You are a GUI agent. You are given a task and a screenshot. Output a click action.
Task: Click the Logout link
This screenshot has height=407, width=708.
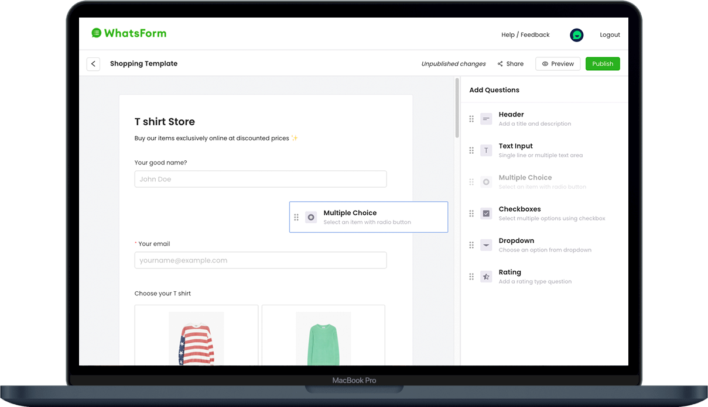click(x=610, y=35)
